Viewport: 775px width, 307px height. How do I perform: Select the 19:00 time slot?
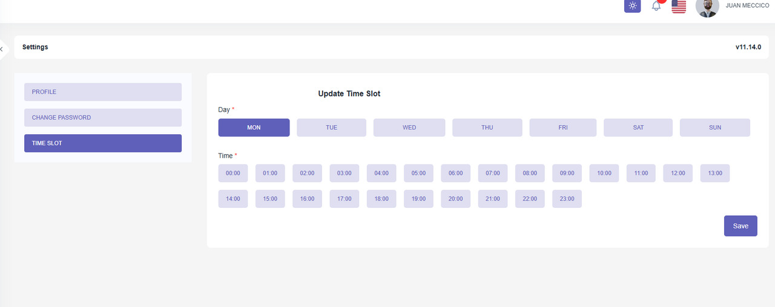pos(418,199)
